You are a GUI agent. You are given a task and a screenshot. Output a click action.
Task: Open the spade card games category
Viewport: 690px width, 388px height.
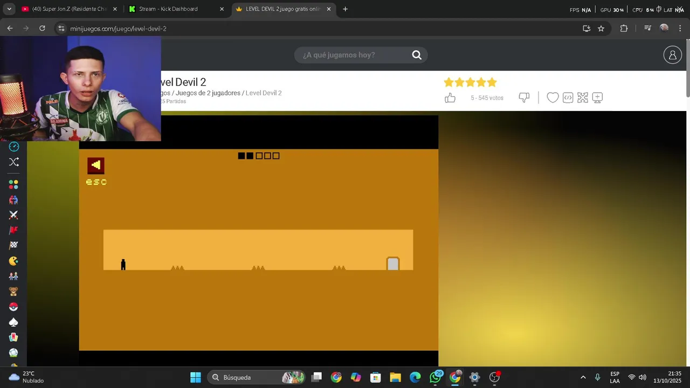[x=14, y=322]
